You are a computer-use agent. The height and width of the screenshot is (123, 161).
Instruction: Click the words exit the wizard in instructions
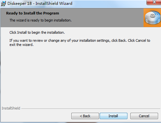point(21,45)
